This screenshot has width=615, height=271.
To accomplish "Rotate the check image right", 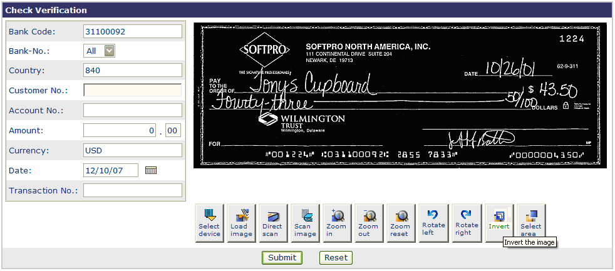I will tap(467, 223).
